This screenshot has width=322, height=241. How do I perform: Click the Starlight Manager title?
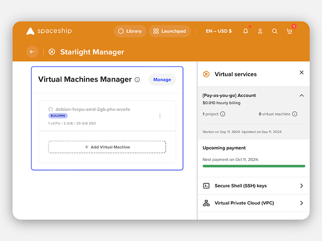click(92, 52)
